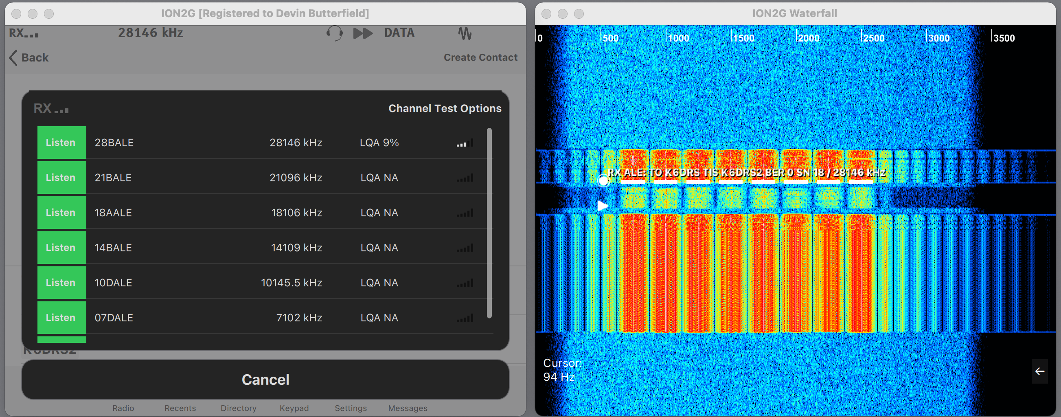The width and height of the screenshot is (1061, 417).
Task: Open the Keypad tab
Action: [294, 408]
